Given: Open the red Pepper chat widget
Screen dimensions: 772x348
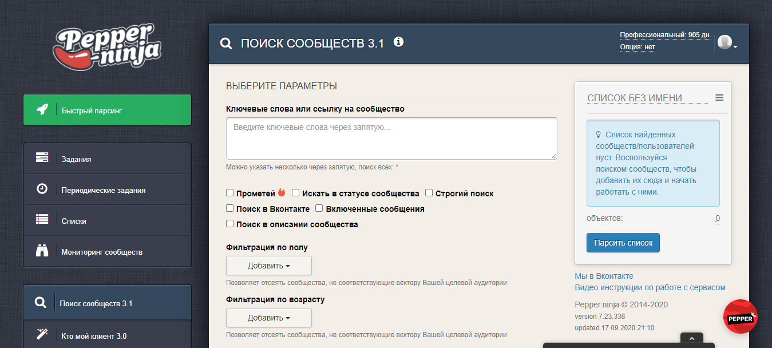Looking at the screenshot, I should 741,317.
